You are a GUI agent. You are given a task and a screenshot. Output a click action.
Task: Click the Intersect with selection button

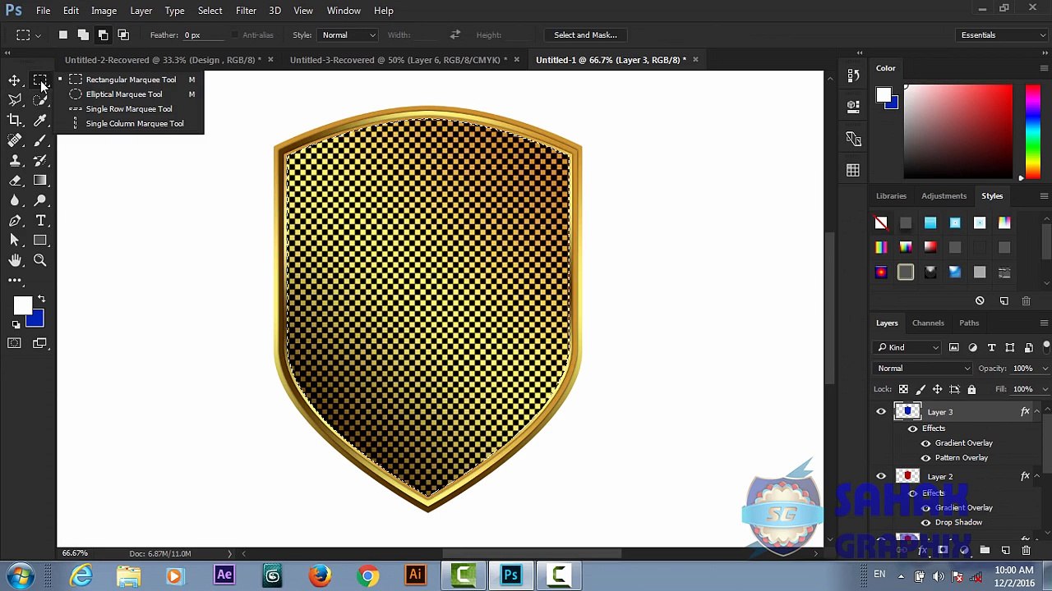coord(123,35)
